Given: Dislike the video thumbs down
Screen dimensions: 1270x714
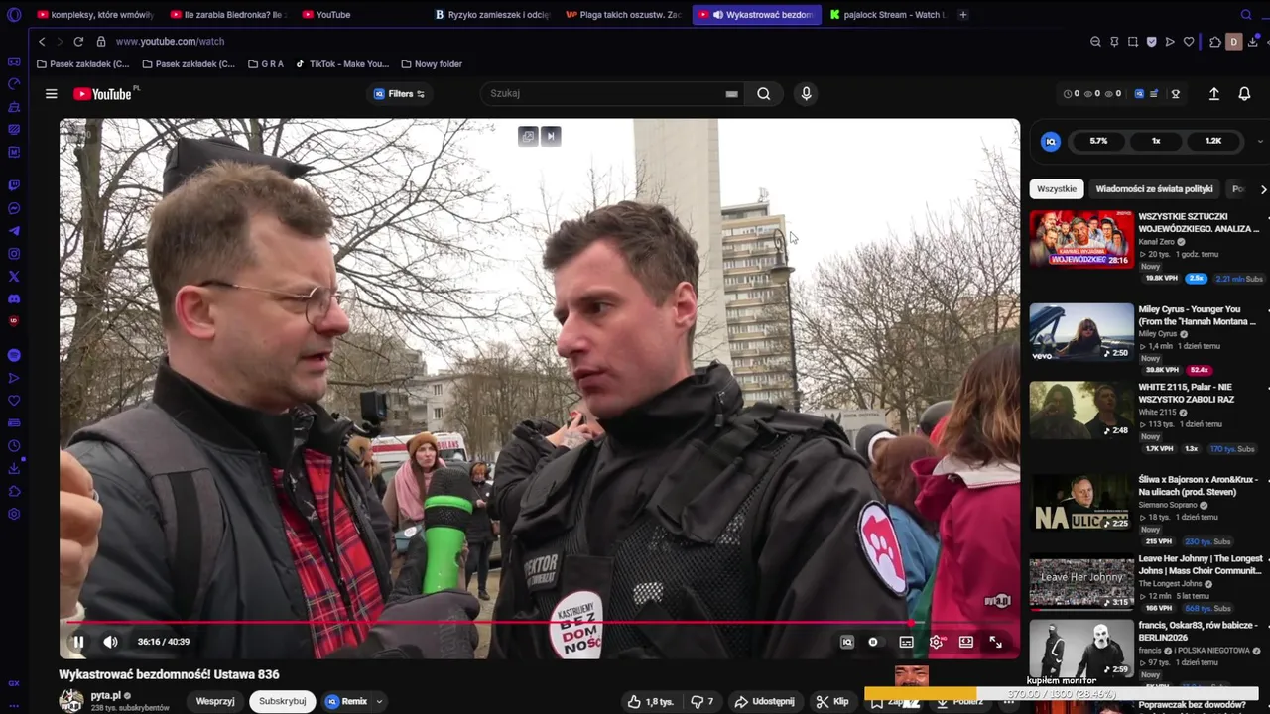Looking at the screenshot, I should 702,701.
